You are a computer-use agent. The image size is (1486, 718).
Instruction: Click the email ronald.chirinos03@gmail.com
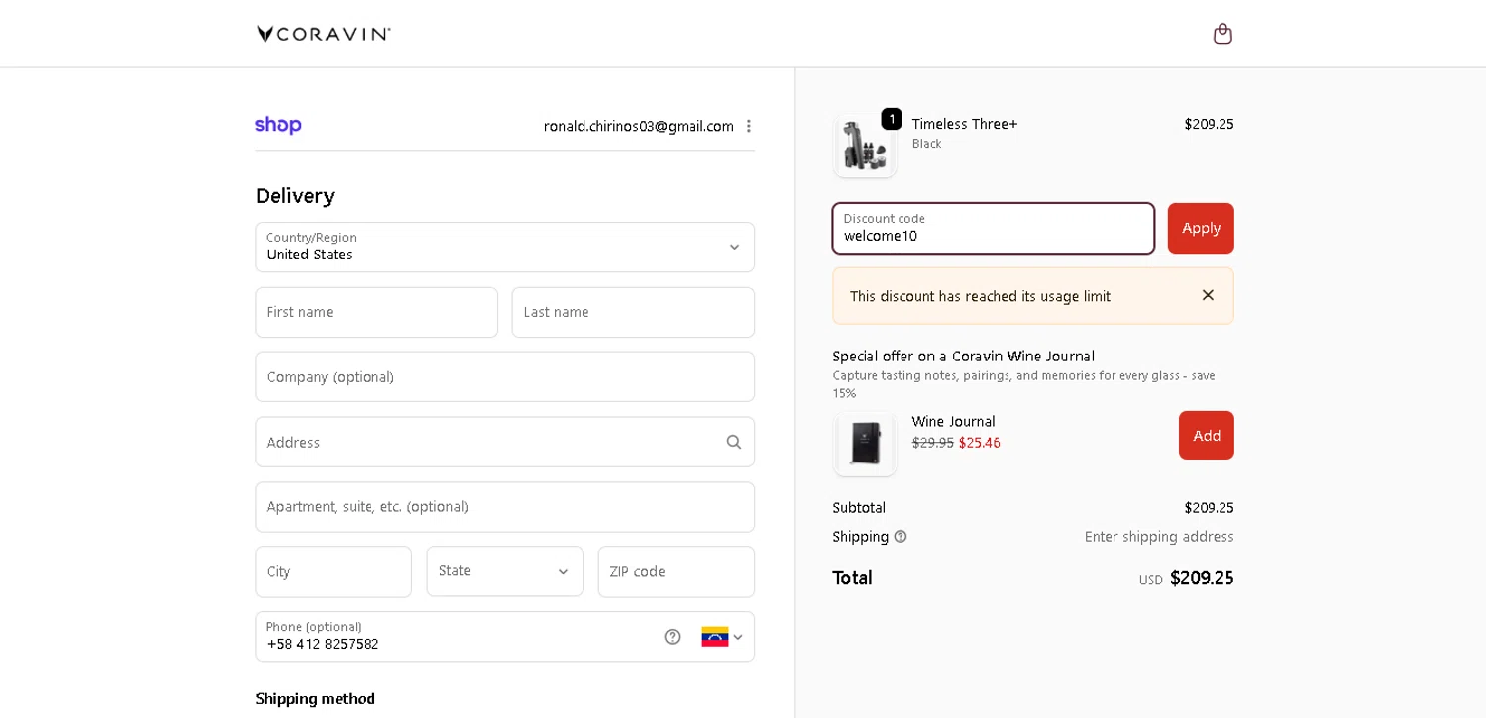pos(639,126)
